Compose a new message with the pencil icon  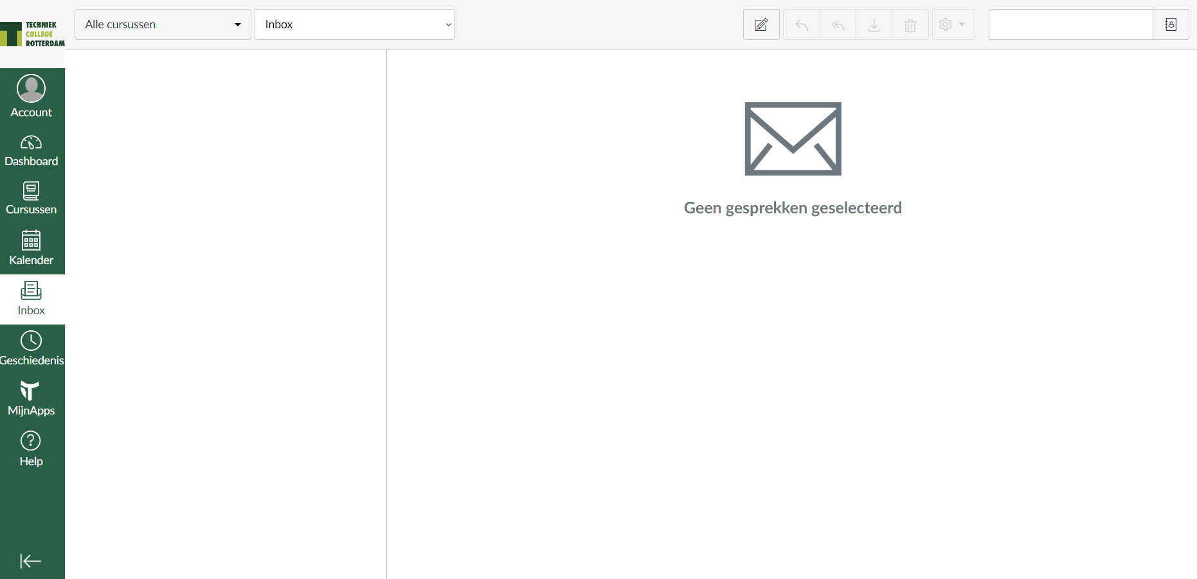761,25
